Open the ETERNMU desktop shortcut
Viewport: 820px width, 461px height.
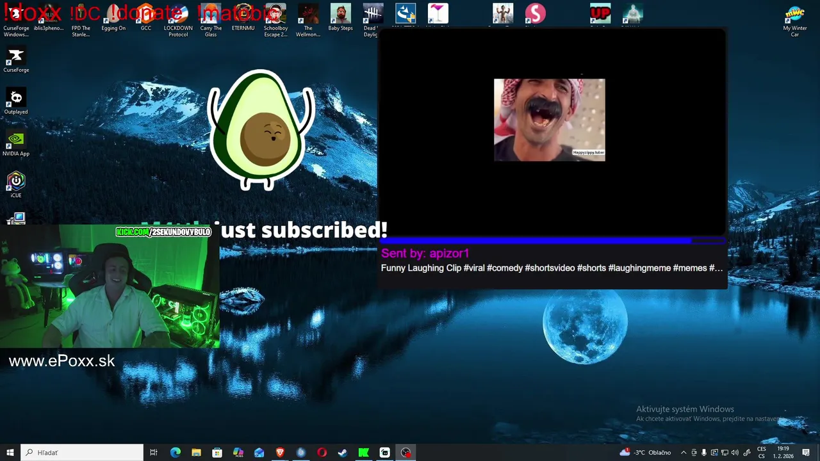243,18
